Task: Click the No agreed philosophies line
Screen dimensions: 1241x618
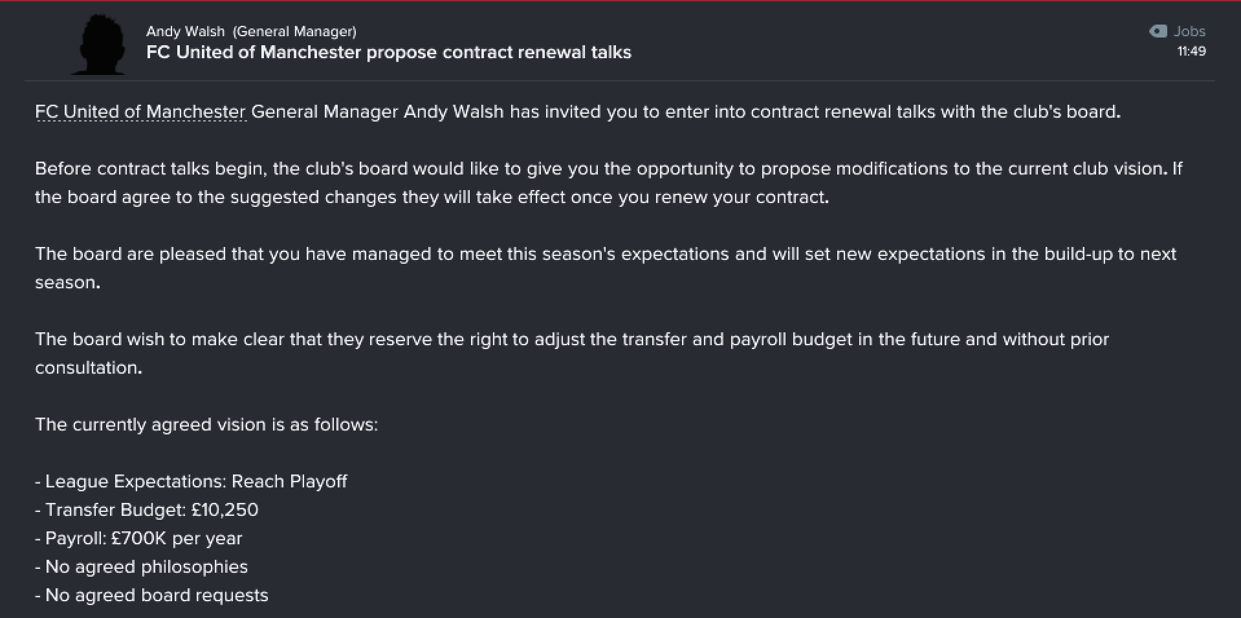Action: click(x=141, y=567)
